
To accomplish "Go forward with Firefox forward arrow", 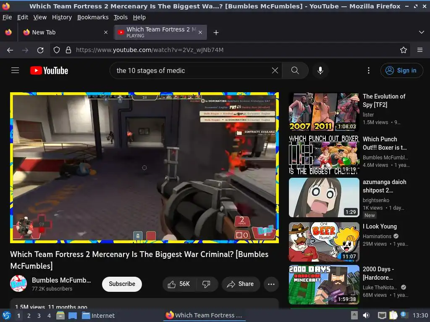I will [x=25, y=50].
